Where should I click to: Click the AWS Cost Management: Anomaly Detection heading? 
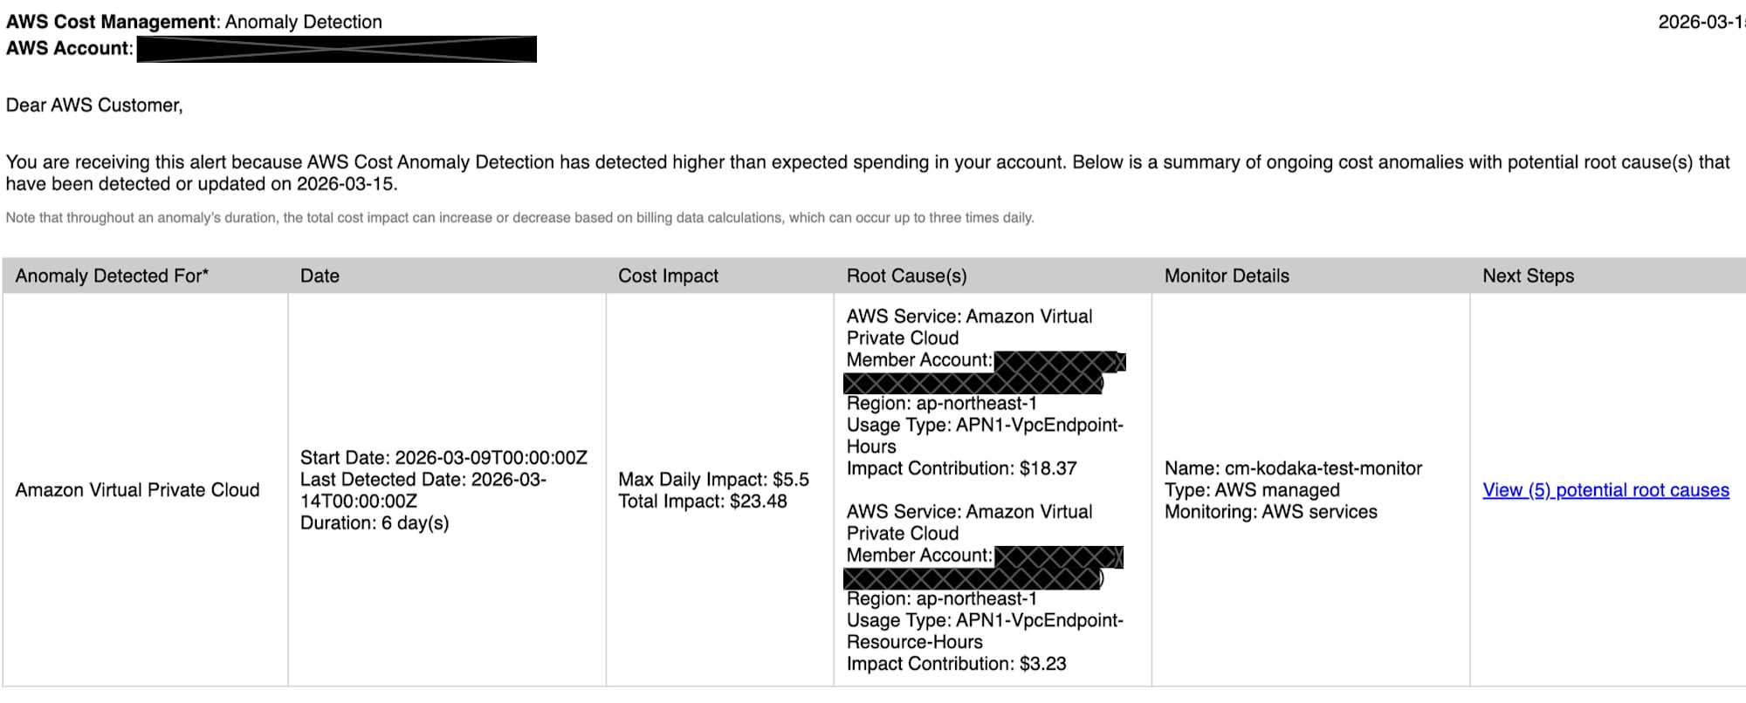click(x=194, y=22)
